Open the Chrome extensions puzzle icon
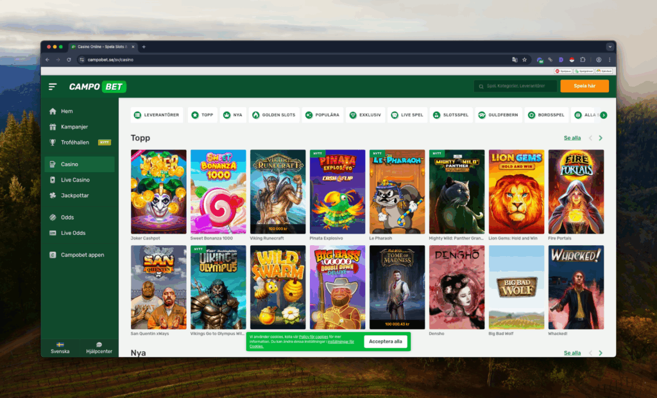This screenshot has width=657, height=398. click(583, 60)
